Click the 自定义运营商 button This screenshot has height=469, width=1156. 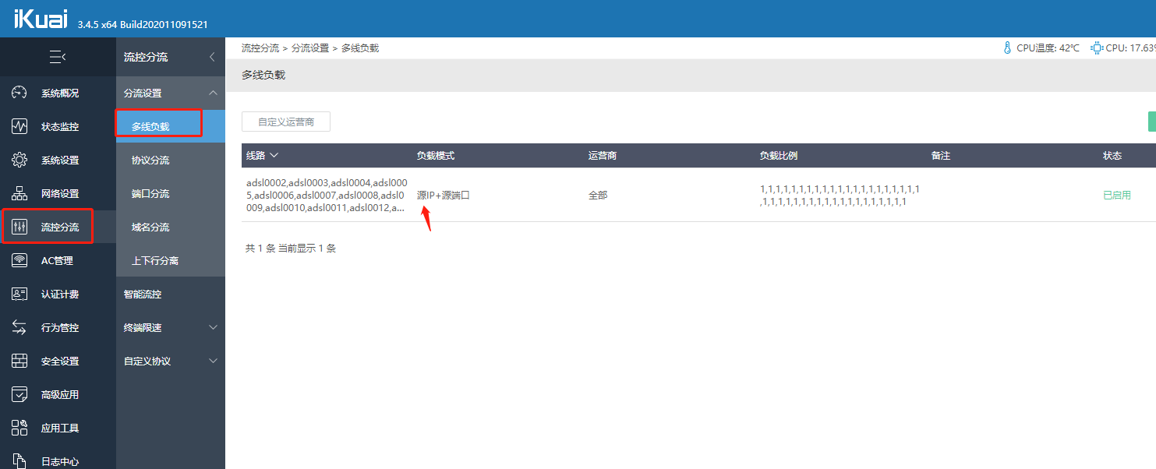[286, 122]
